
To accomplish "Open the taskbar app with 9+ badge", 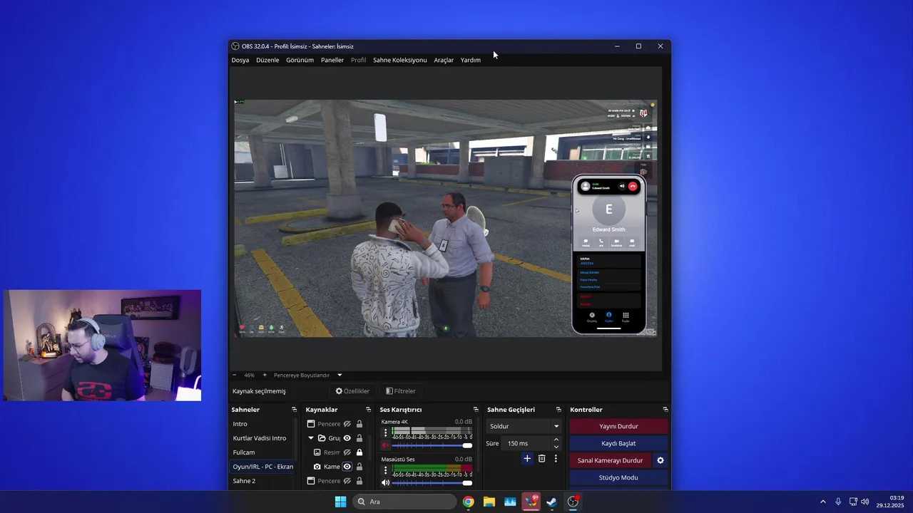I will pyautogui.click(x=531, y=502).
